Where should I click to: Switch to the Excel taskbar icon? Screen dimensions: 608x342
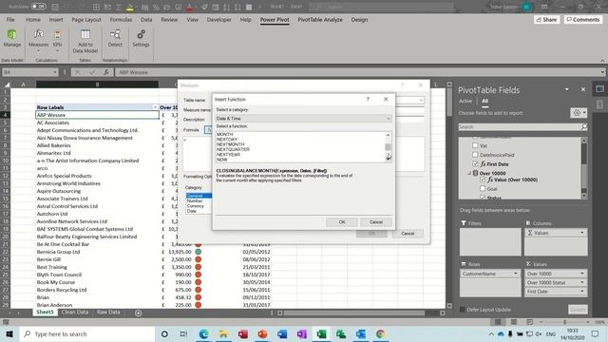(321, 333)
